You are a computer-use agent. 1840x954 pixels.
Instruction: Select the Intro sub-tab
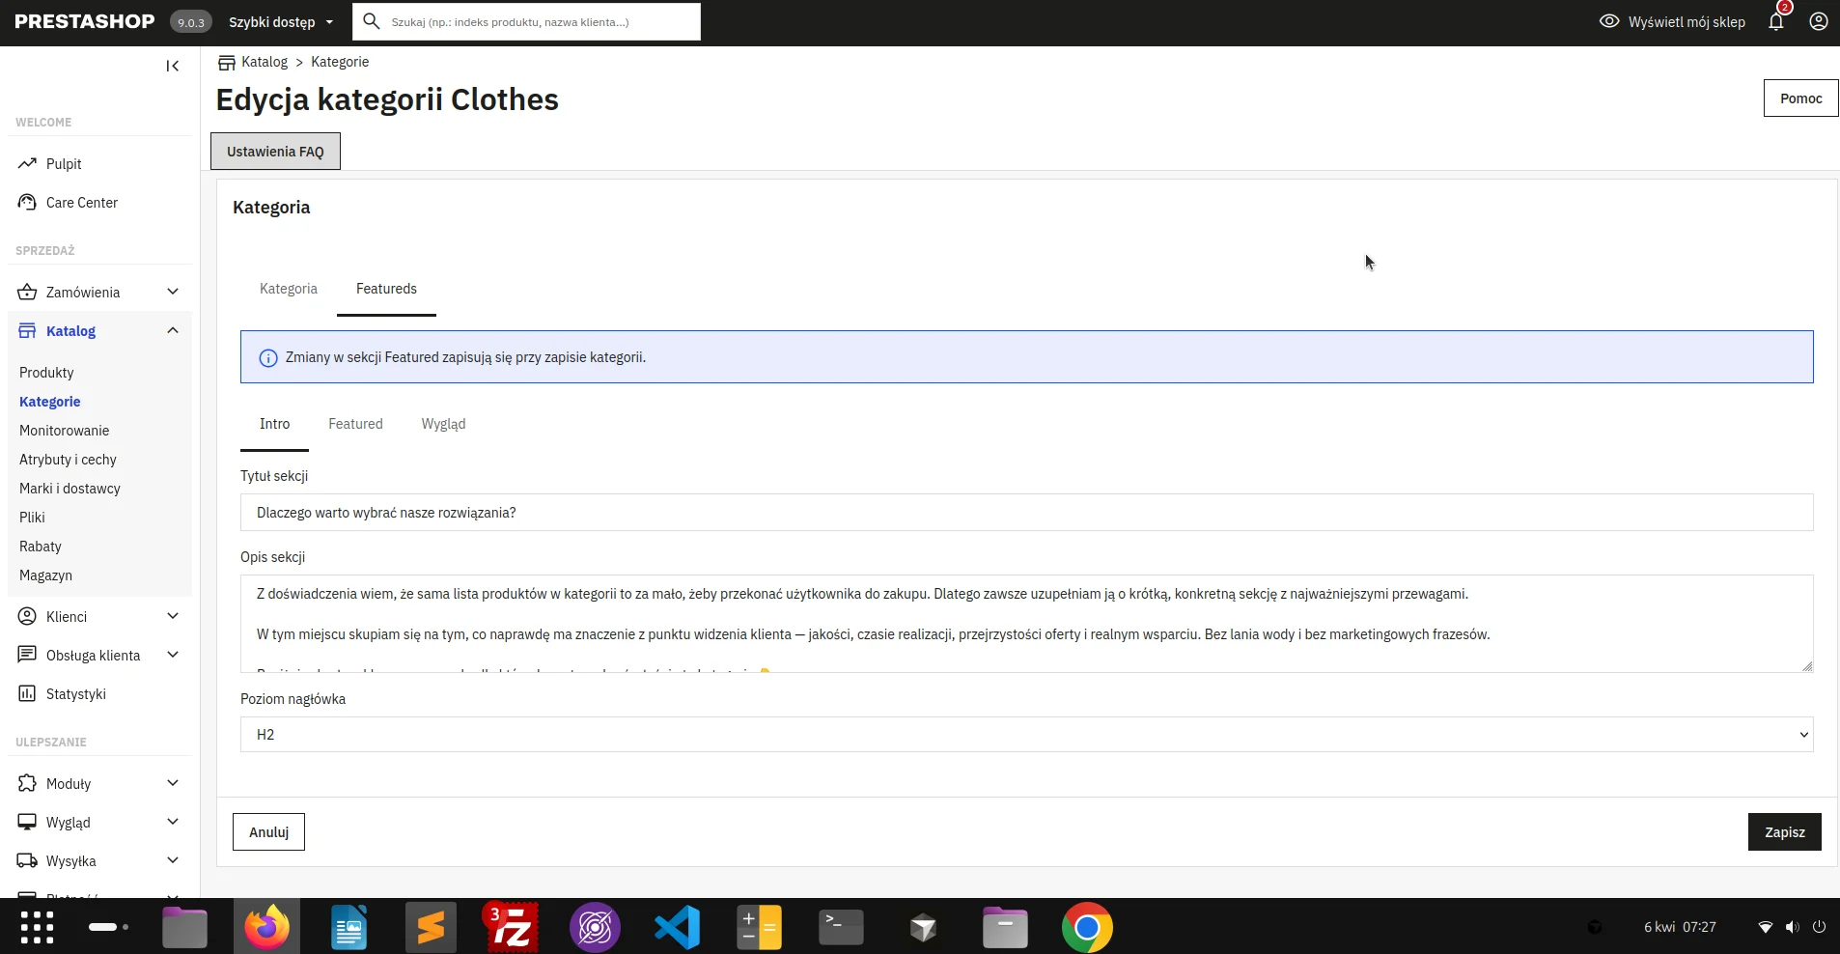[274, 424]
